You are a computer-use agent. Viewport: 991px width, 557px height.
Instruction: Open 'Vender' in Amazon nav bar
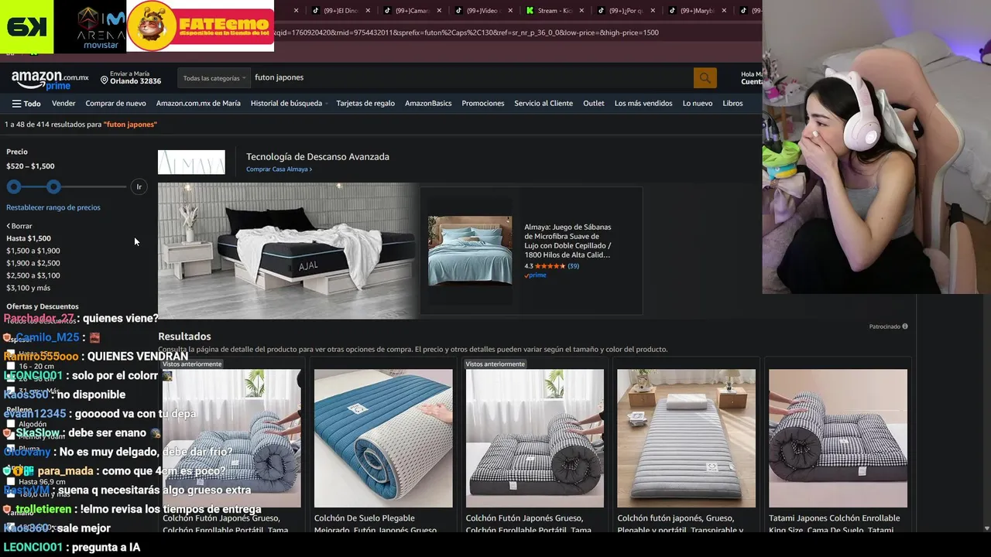tap(63, 104)
